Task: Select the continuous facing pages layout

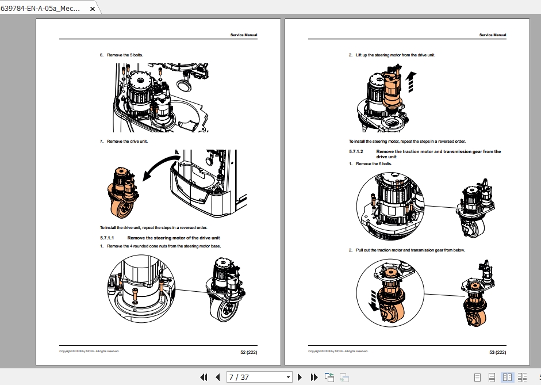Action: (523, 377)
